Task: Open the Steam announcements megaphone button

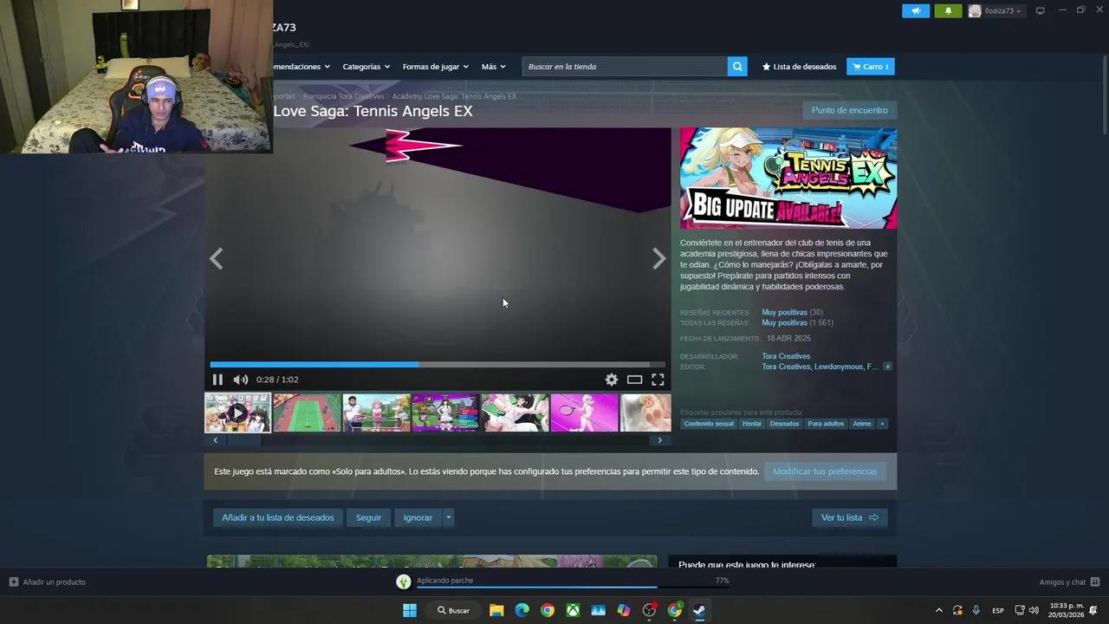Action: tap(916, 10)
